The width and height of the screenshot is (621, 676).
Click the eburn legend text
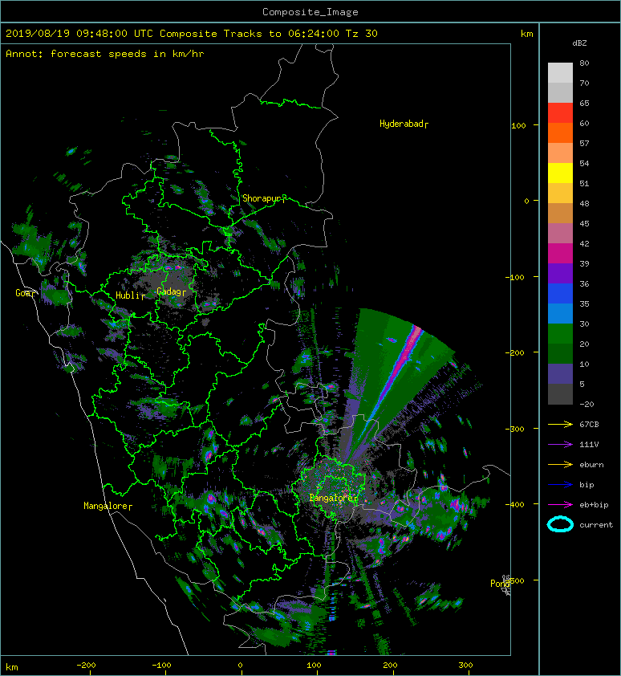point(591,464)
